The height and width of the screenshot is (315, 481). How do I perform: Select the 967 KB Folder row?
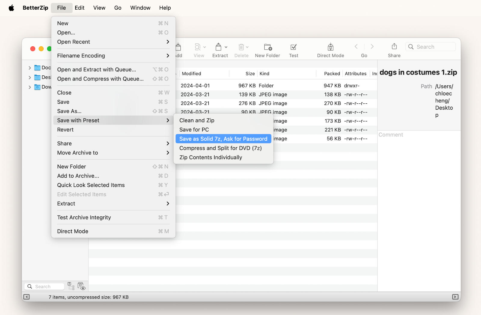pos(277,86)
